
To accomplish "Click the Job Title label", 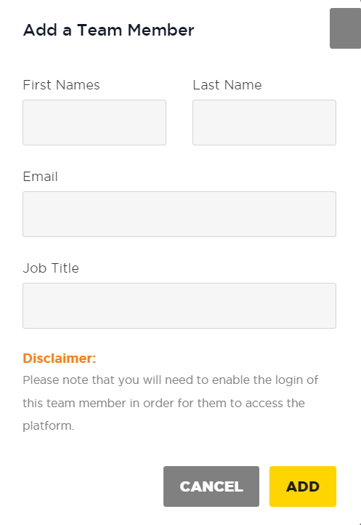I will (x=51, y=268).
